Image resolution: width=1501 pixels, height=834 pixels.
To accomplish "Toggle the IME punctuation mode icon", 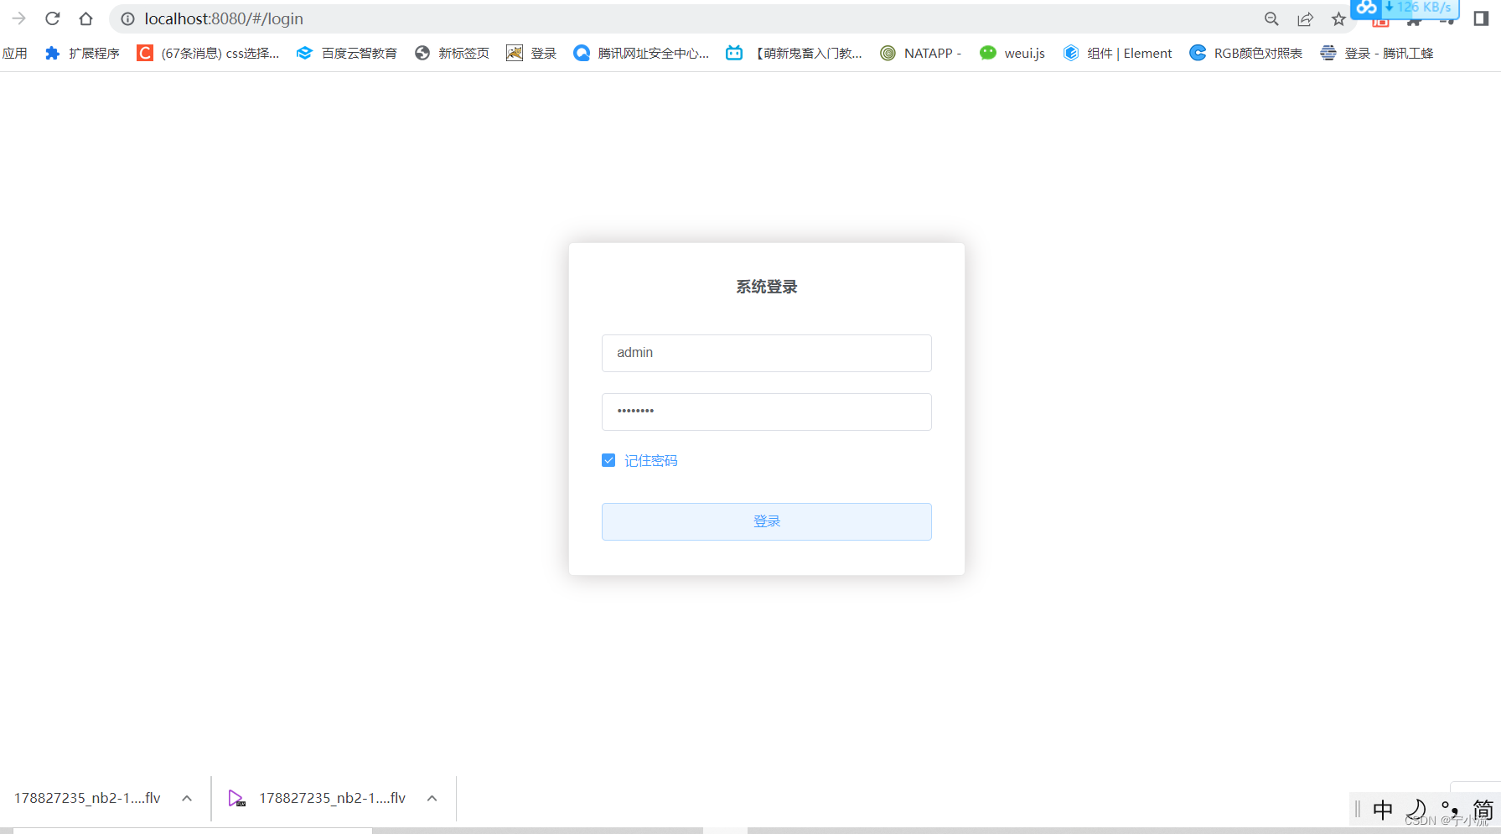I will click(1450, 810).
